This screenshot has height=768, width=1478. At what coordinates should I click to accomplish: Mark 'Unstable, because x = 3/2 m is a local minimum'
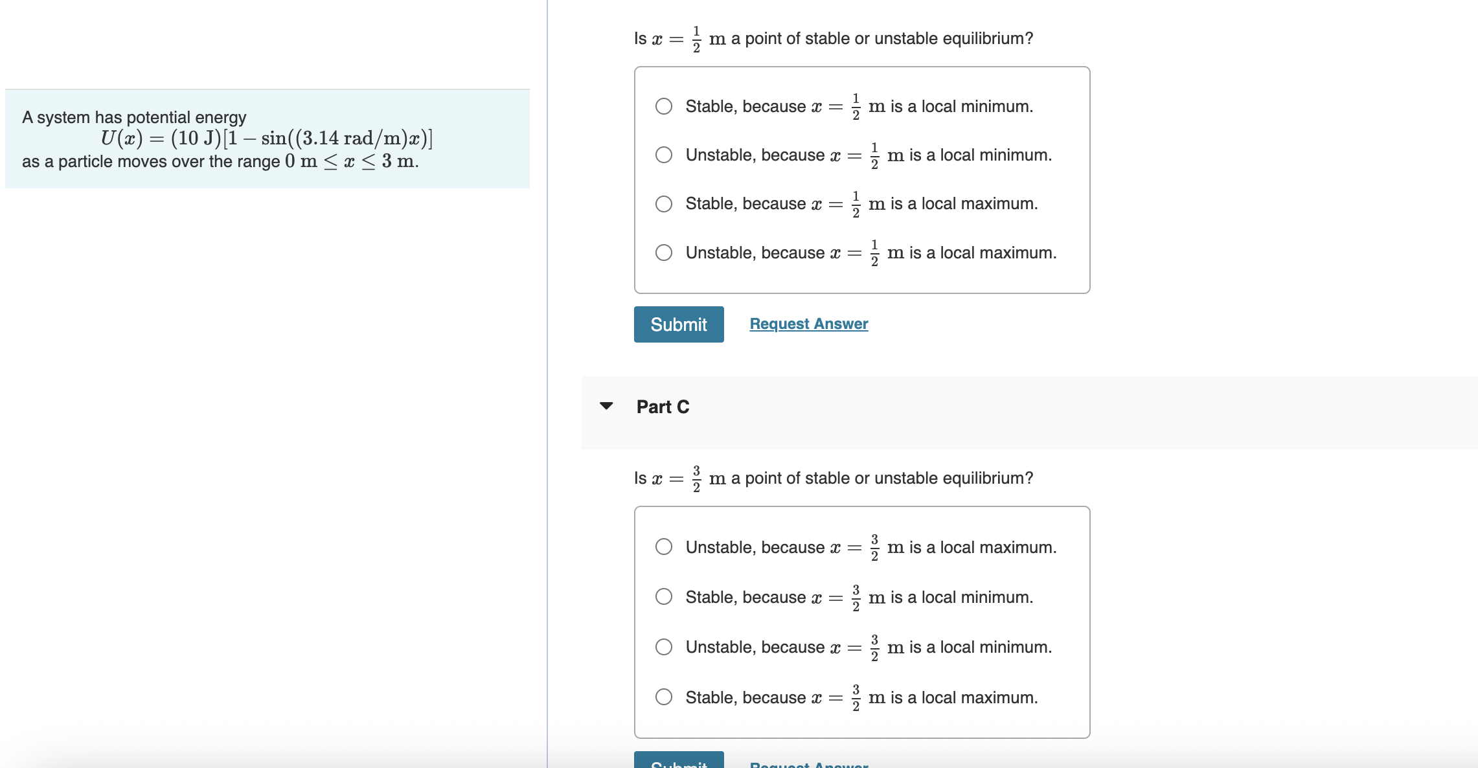[x=664, y=647]
